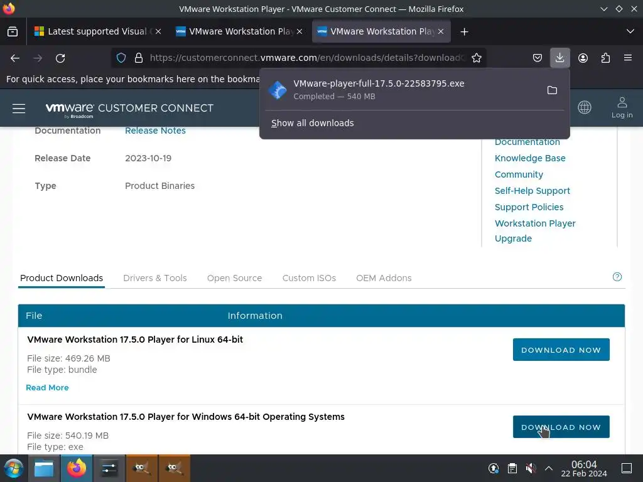643x482 pixels.
Task: Open the updates tray icon
Action: pyautogui.click(x=494, y=468)
